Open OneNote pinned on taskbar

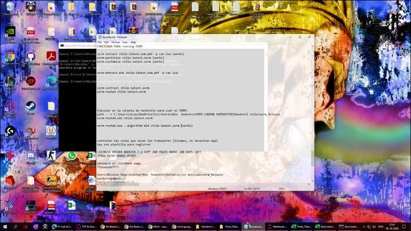click(36, 227)
